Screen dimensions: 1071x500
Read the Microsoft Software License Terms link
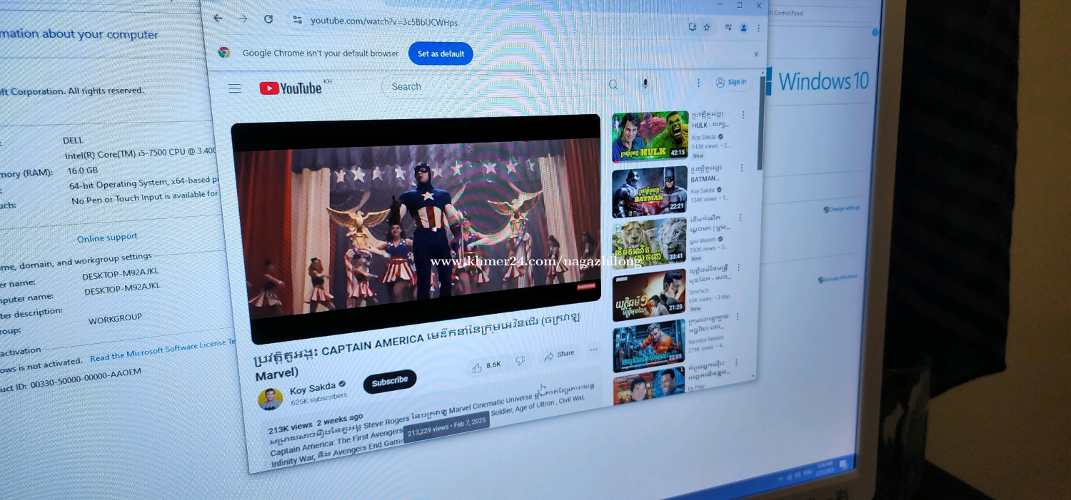tap(163, 350)
